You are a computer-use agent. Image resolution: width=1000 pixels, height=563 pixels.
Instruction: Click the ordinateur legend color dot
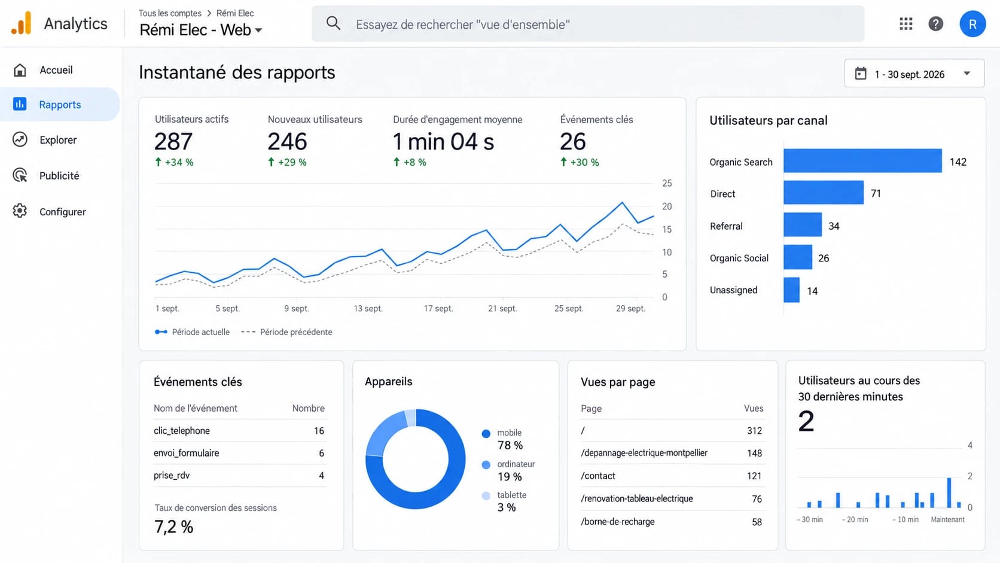486,465
